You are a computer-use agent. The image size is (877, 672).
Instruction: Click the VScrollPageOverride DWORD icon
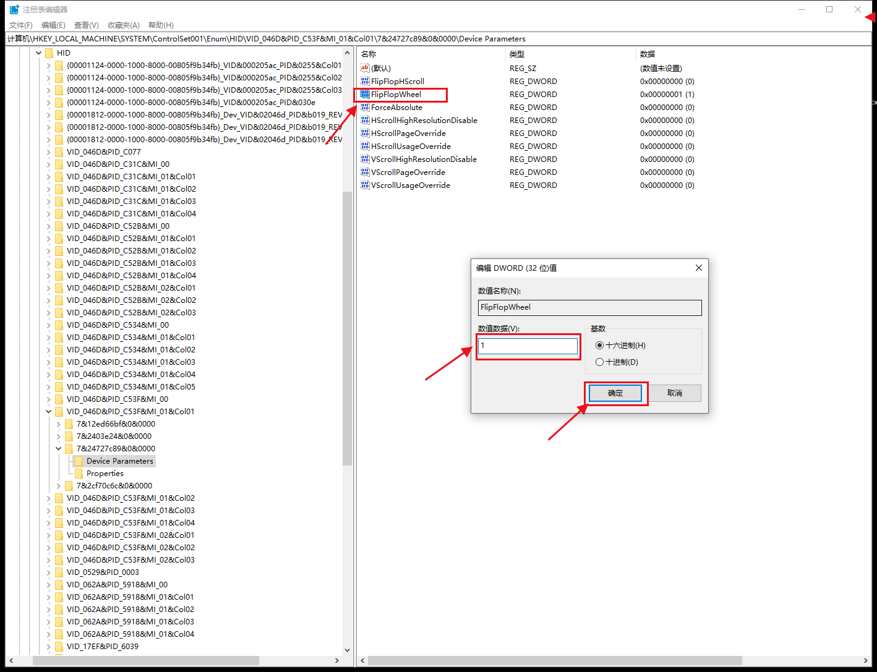point(365,172)
